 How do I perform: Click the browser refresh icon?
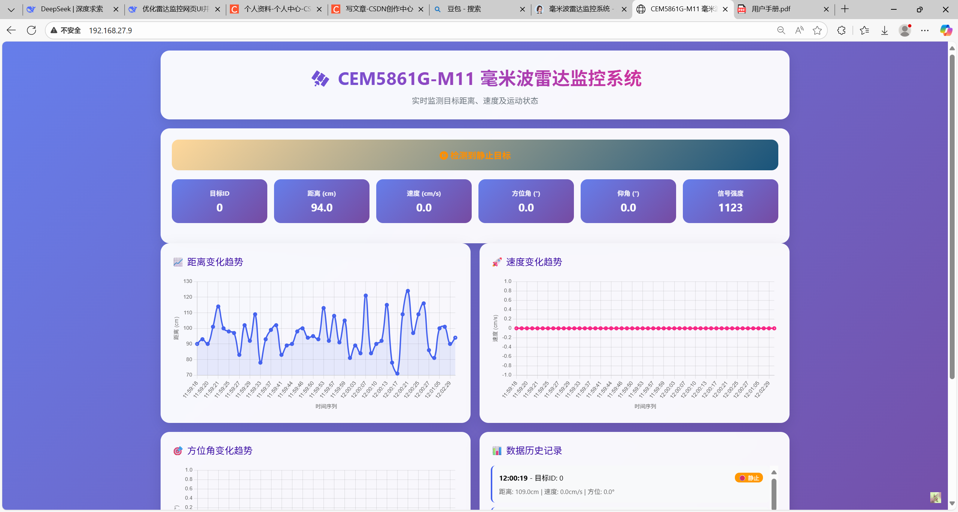(31, 30)
